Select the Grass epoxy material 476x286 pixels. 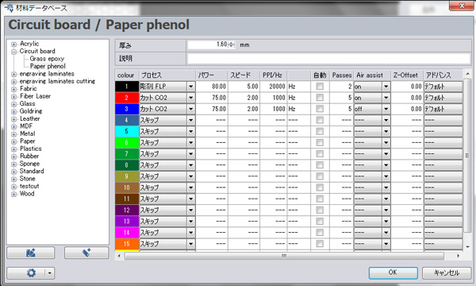pos(47,59)
